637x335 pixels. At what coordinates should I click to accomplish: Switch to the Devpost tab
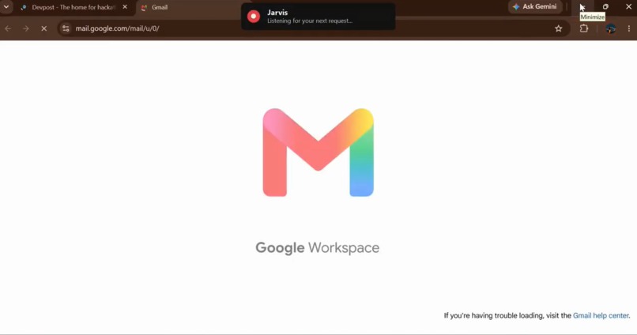pyautogui.click(x=73, y=7)
